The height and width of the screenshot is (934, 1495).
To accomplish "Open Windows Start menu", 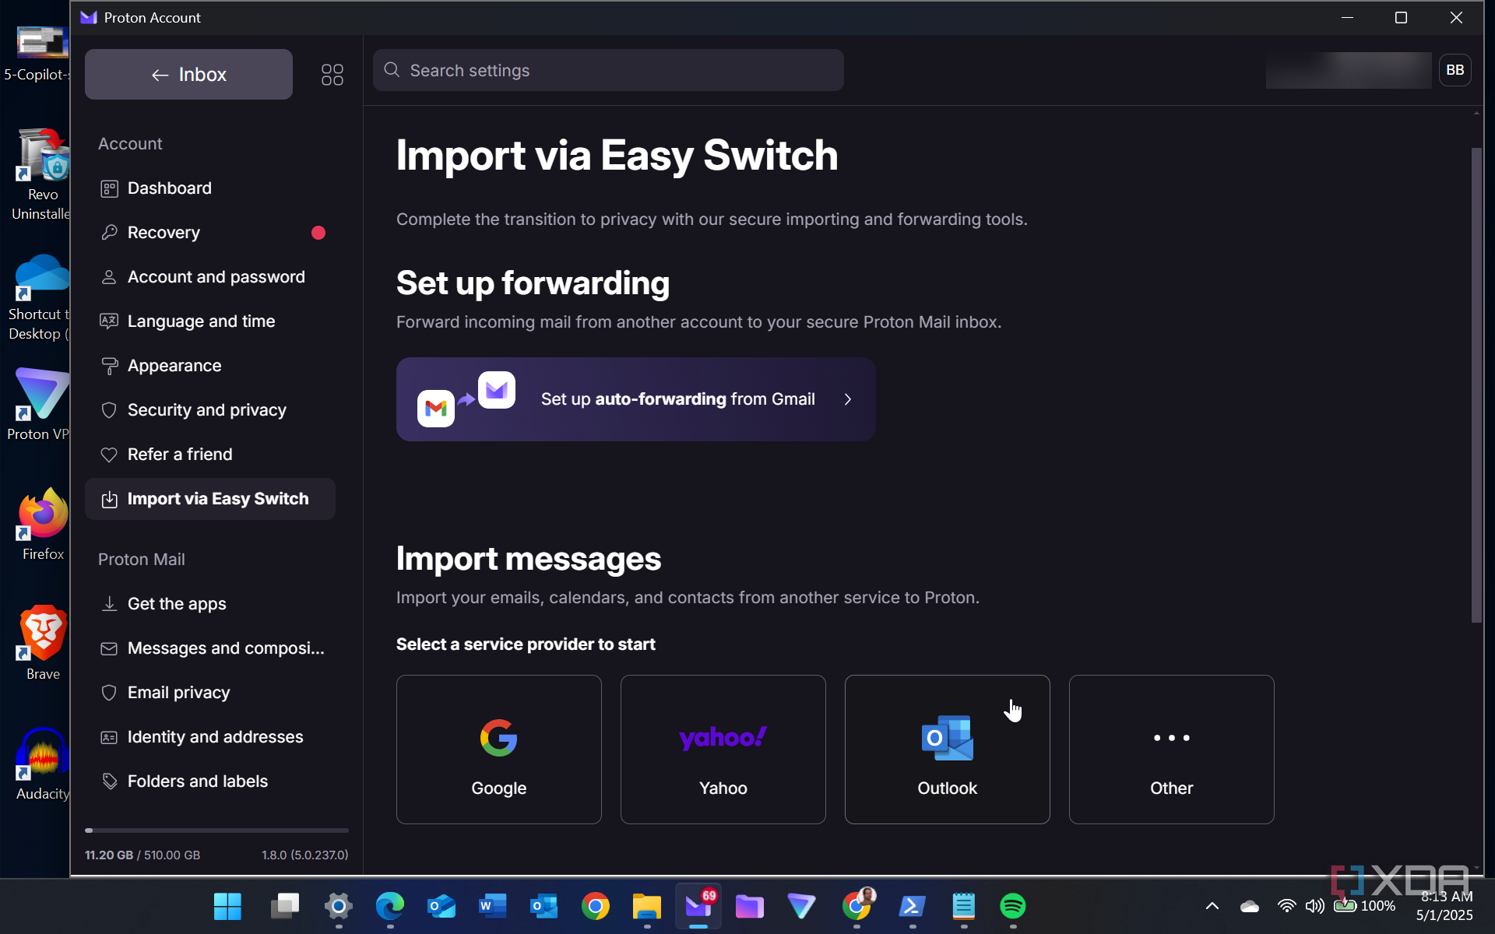I will [x=227, y=906].
